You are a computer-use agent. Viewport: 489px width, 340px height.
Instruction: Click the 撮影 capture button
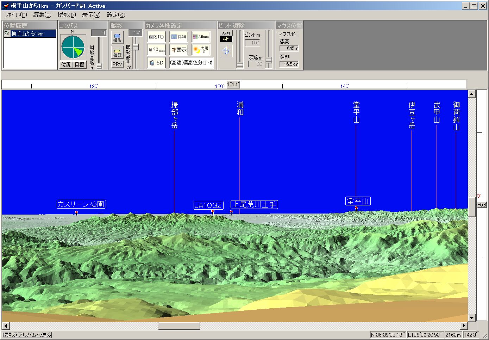pos(117,37)
